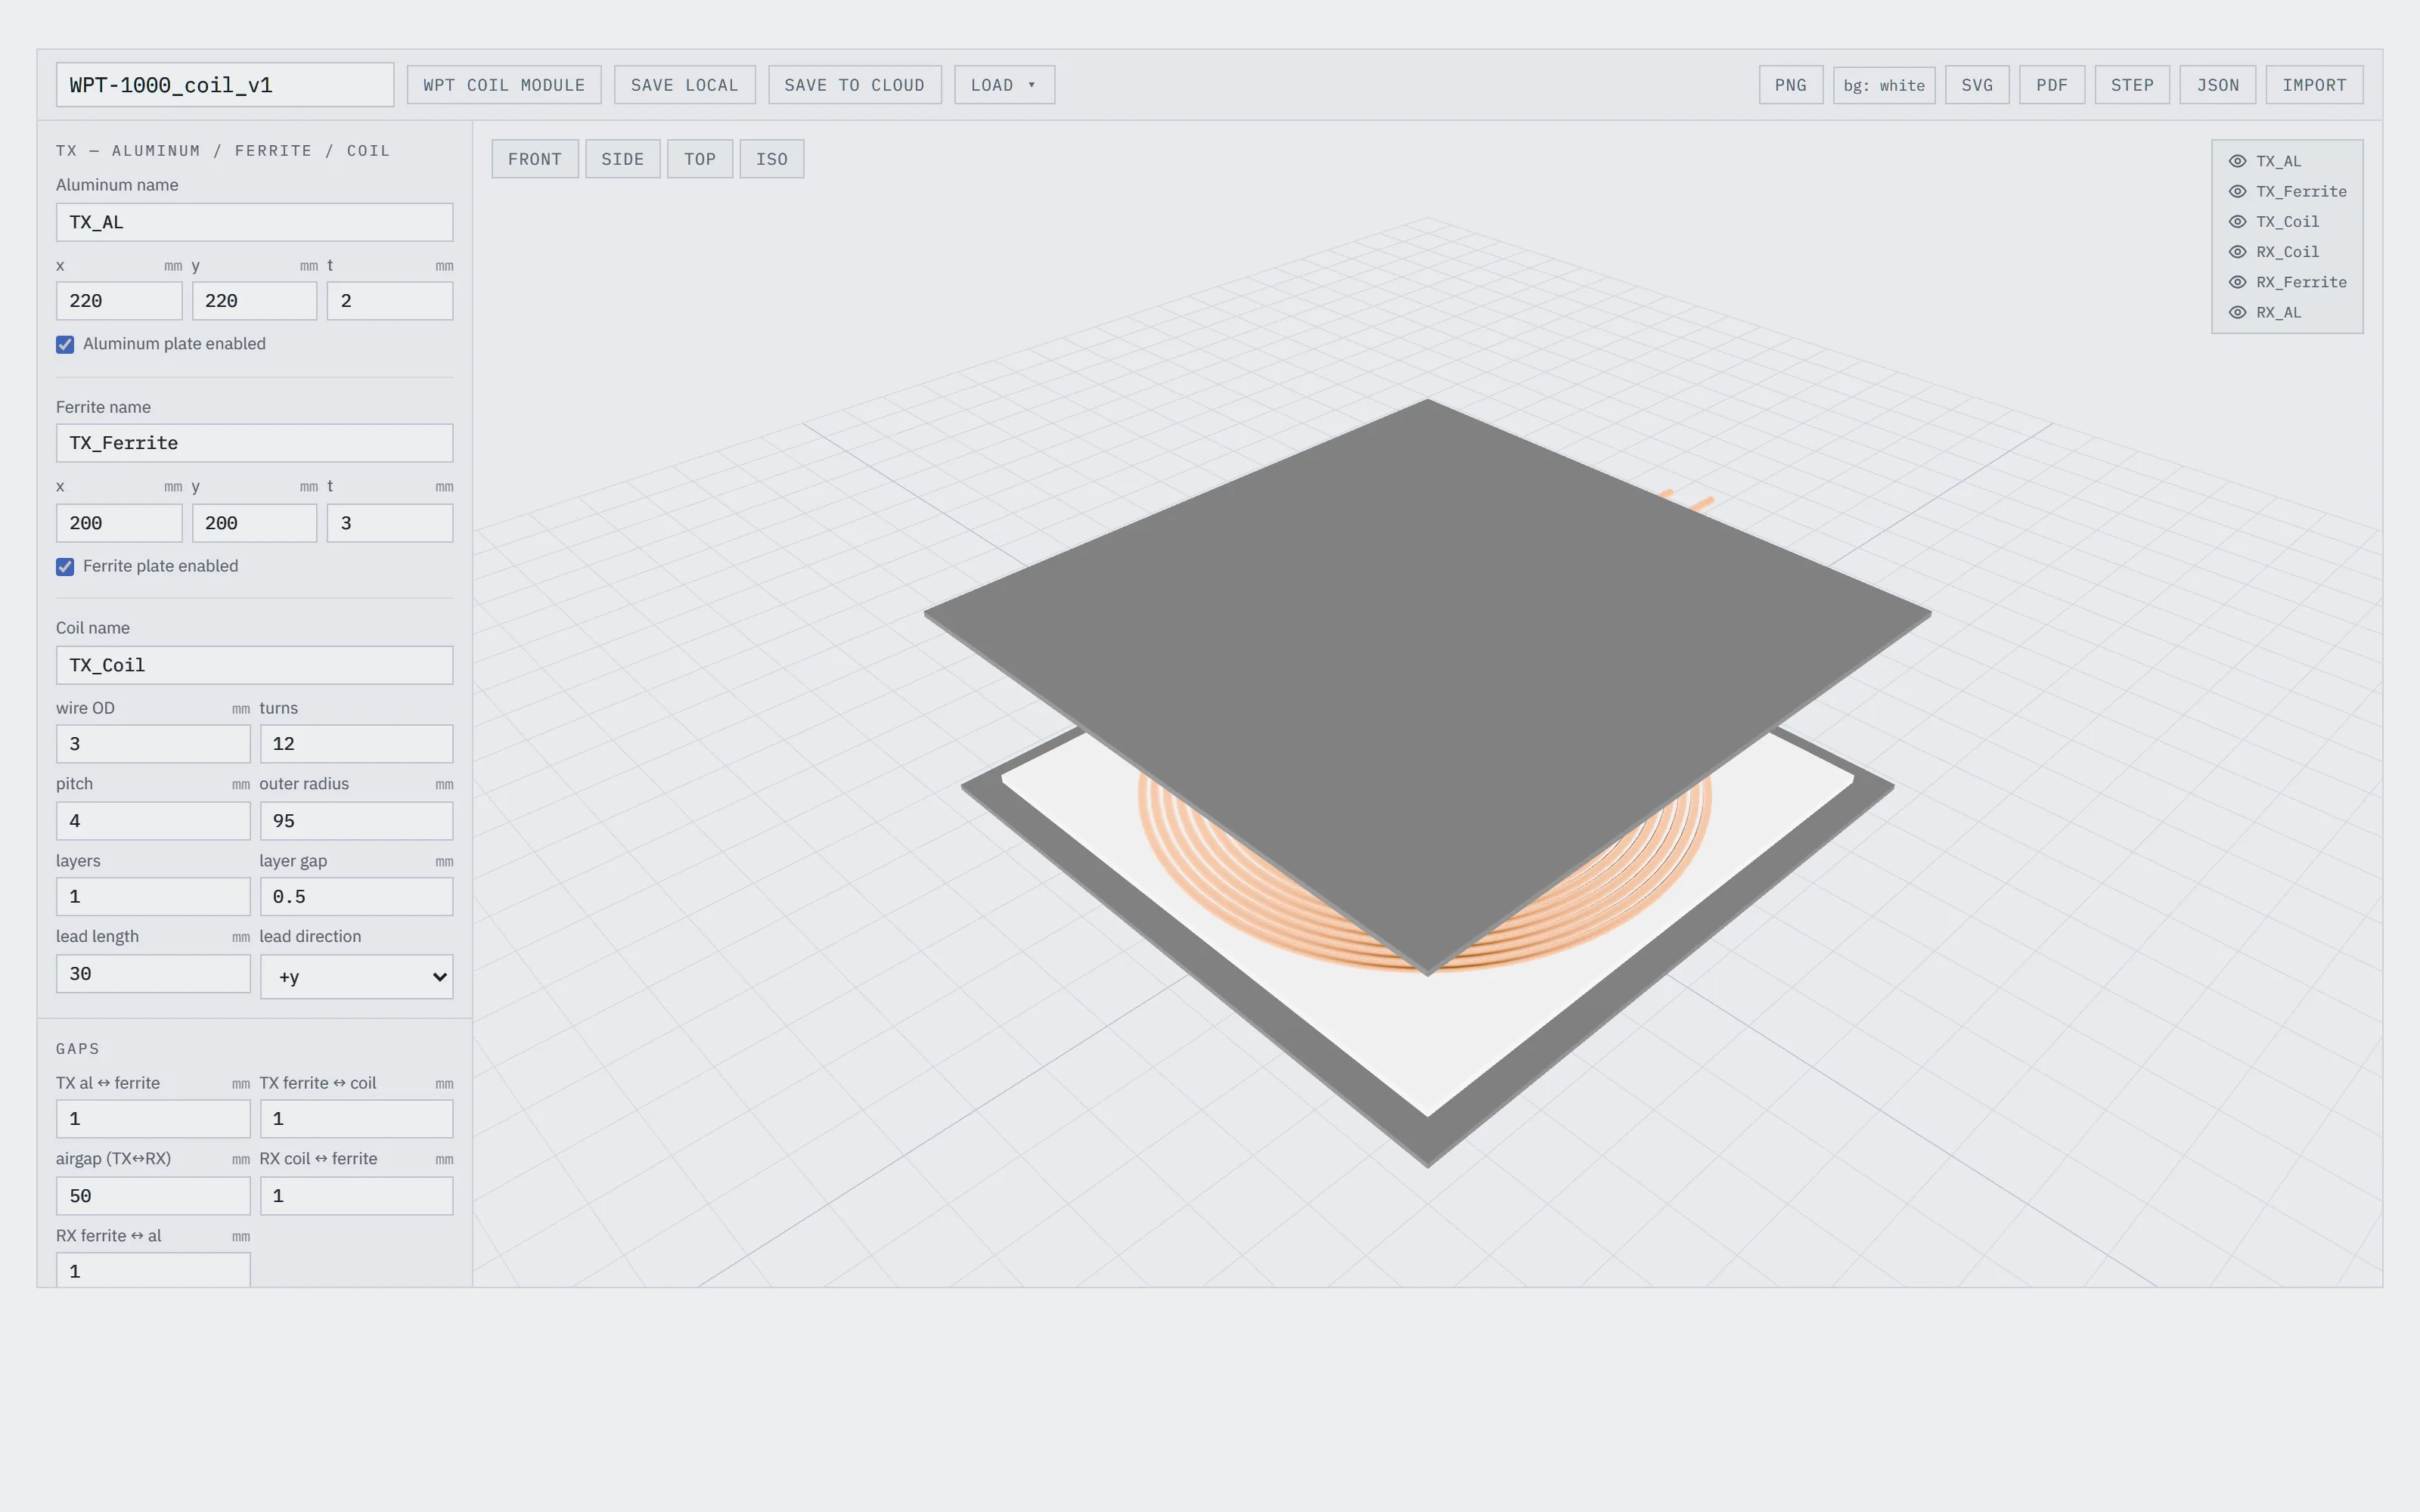Toggle the TX_Coil eye icon
Image resolution: width=2420 pixels, height=1512 pixels.
point(2238,222)
